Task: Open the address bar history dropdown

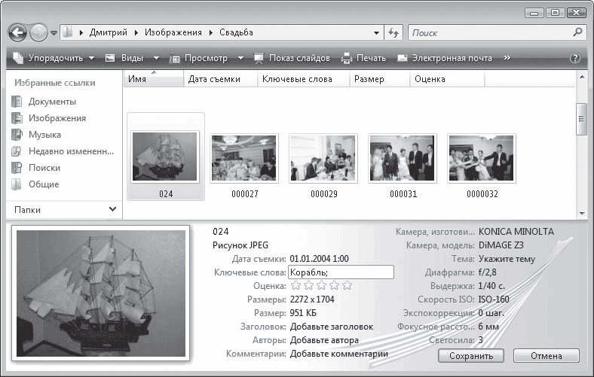Action: coord(376,33)
